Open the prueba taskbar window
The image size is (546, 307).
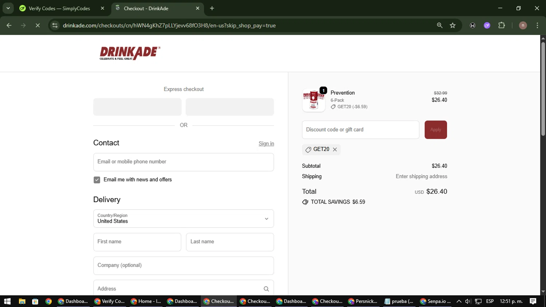399,301
